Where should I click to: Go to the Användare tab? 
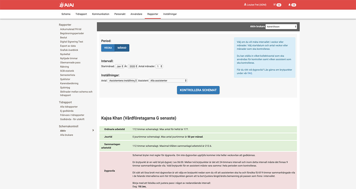click(136, 14)
